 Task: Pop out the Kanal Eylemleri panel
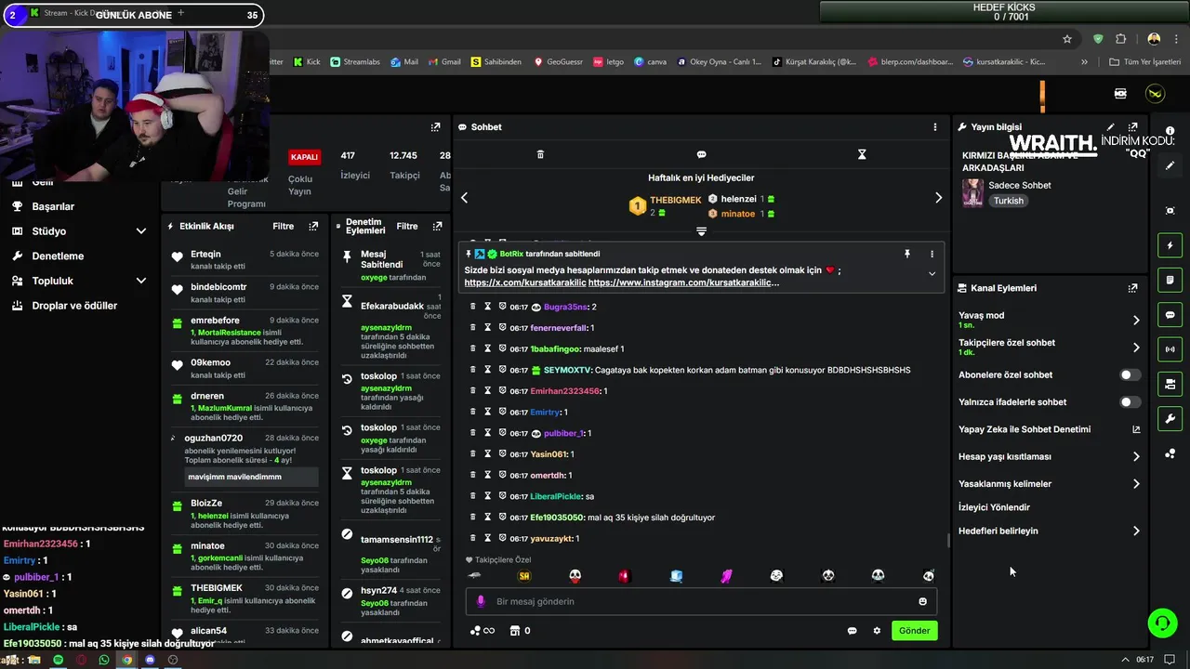(x=1132, y=288)
